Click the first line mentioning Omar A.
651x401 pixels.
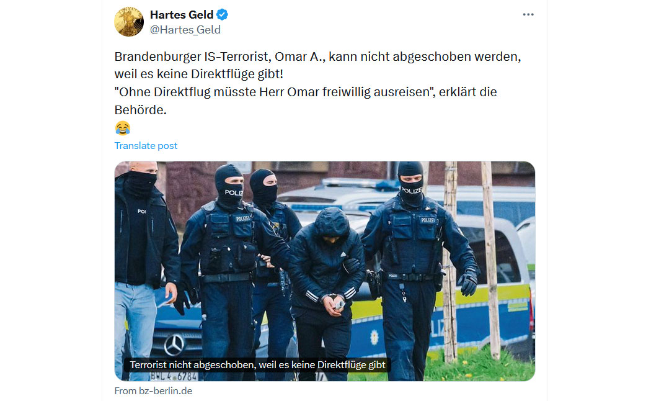coord(317,56)
